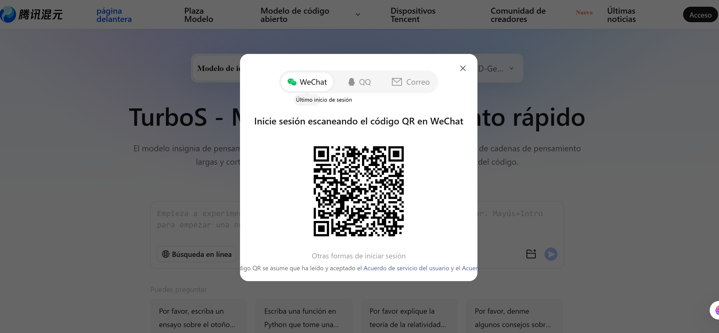The image size is (719, 333).
Task: Open Acuerdo de servicio del usuario link
Action: click(403, 268)
